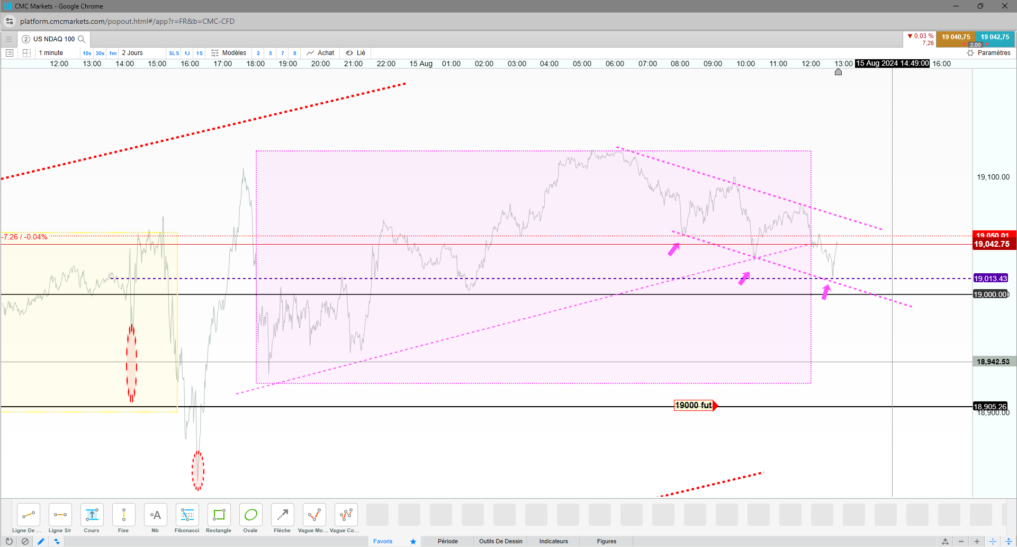Select the Rectangle drawing tool
The width and height of the screenshot is (1017, 547).
tap(219, 518)
